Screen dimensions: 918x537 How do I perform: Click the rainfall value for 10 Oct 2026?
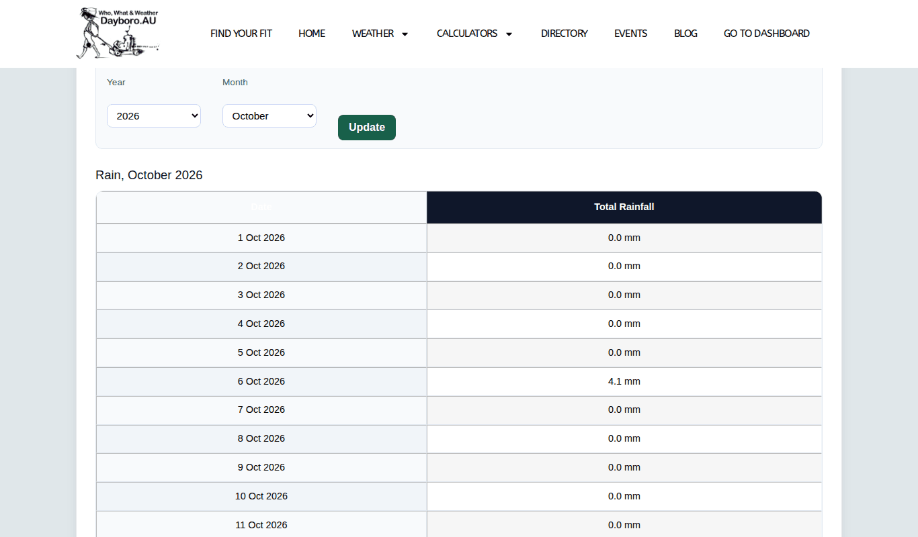pyautogui.click(x=624, y=497)
